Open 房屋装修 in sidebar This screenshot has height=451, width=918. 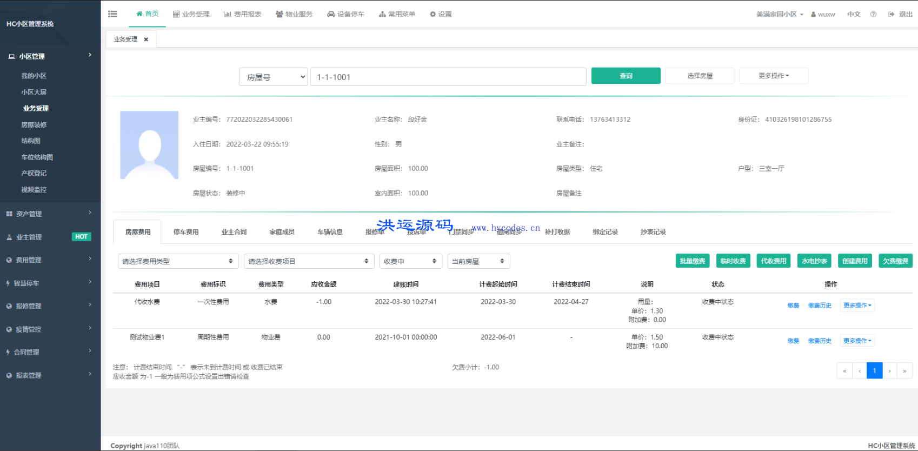(34, 124)
